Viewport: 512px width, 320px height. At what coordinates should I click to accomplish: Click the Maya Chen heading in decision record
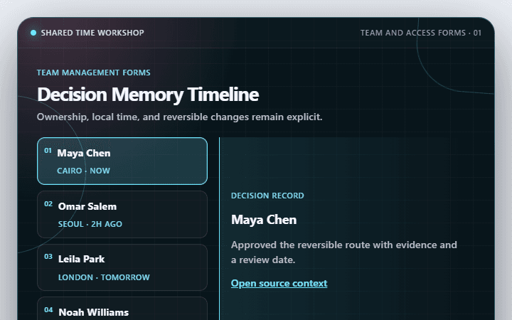264,220
